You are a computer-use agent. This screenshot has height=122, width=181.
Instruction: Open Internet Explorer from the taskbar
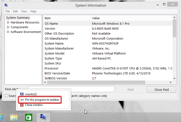[x=1, y=117]
